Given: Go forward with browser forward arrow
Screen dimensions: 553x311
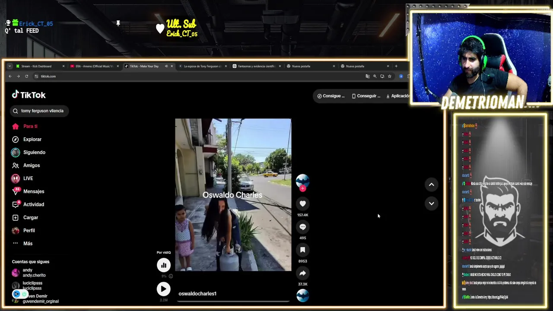Looking at the screenshot, I should click(18, 76).
